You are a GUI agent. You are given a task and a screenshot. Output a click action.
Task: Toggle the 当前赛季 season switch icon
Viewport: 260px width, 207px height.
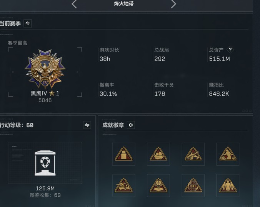tap(28, 23)
